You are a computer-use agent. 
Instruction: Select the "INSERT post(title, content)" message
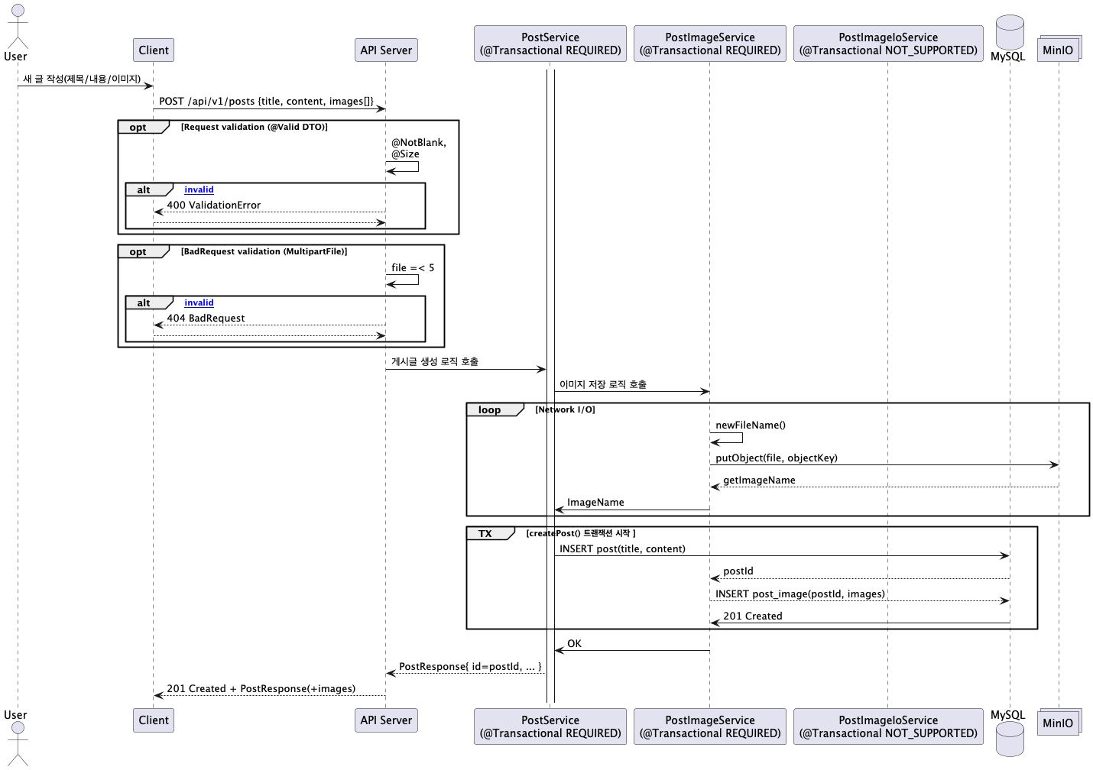[622, 548]
